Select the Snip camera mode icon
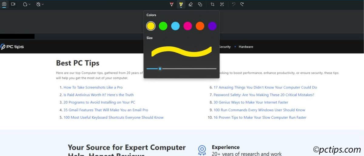 tap(4, 4)
